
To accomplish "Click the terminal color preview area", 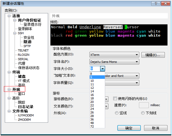I will click(x=109, y=35).
